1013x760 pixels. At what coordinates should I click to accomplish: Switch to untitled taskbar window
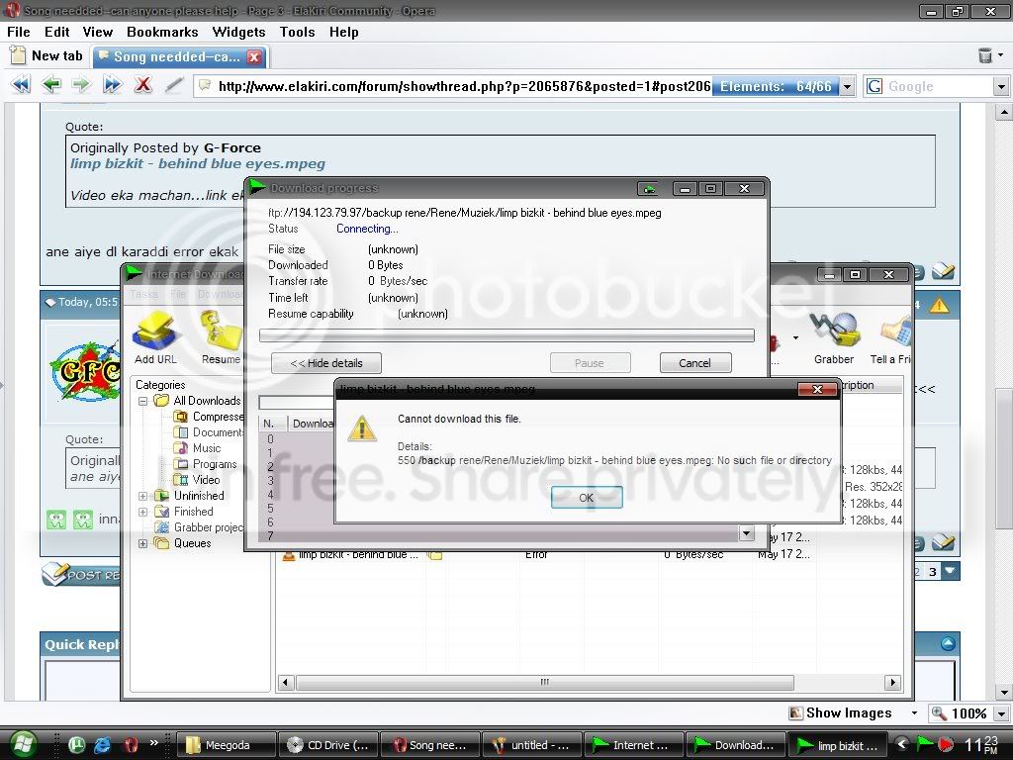tap(532, 745)
